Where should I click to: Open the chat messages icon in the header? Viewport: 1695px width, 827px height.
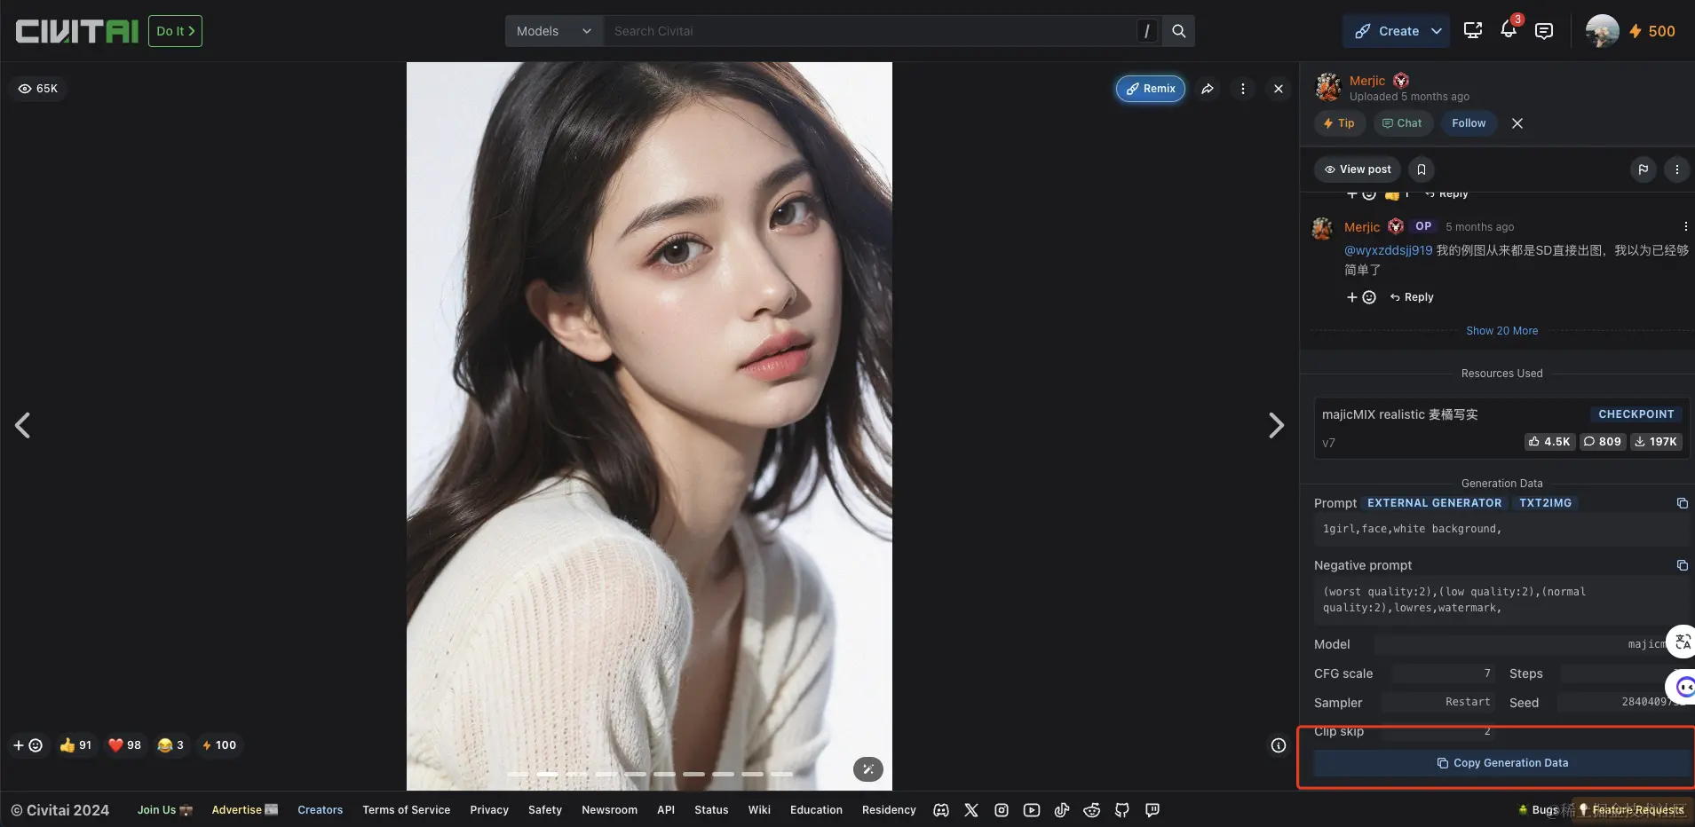pyautogui.click(x=1544, y=30)
